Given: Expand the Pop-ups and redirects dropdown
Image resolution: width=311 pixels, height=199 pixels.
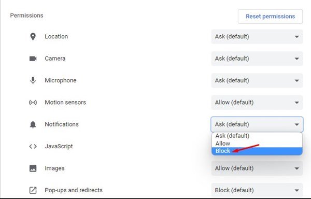Looking at the screenshot, I should (257, 190).
